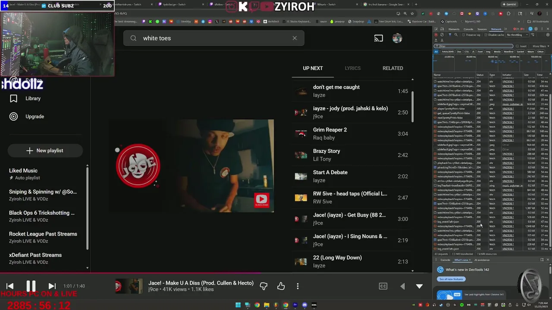
Task: Pause the currently playing song
Action: coord(31,286)
